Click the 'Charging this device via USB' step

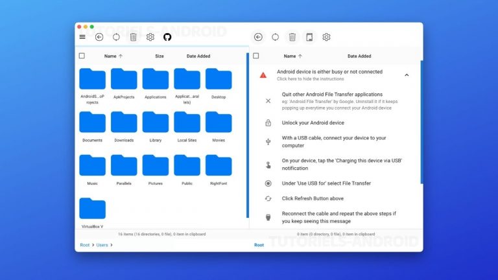[342, 165]
